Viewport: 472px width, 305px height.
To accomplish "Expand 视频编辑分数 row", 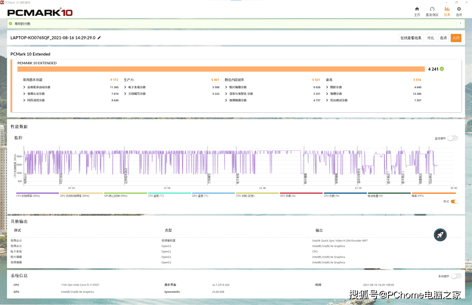I will pos(226,100).
